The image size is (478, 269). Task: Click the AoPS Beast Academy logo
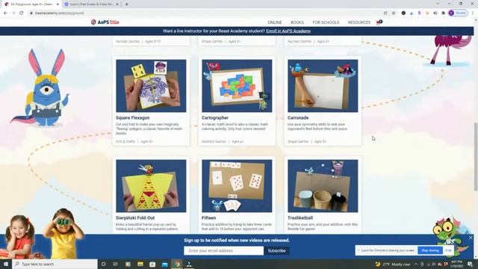click(x=105, y=22)
